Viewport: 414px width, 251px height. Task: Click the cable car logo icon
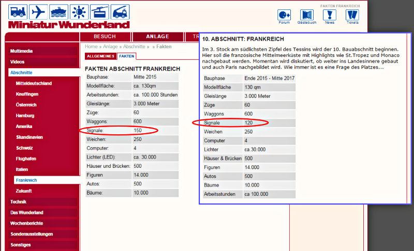(99, 12)
